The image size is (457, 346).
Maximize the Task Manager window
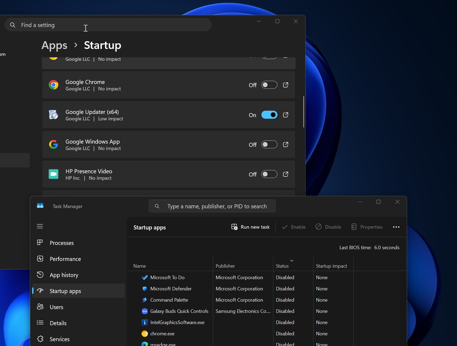click(x=378, y=202)
